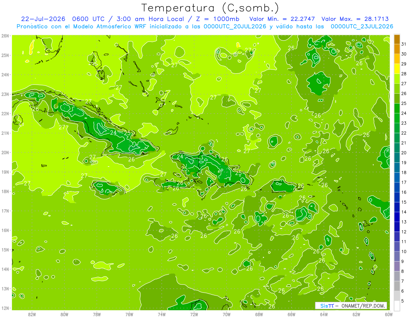Image resolution: width=413 pixels, height=319 pixels.
Task: Click the dark blue legend swatch between 13 and 14
Action: [397, 216]
